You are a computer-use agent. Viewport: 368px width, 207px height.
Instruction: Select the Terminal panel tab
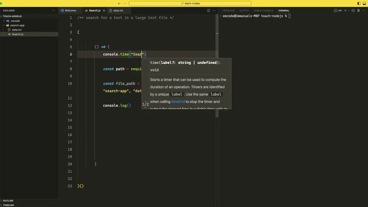pyautogui.click(x=283, y=10)
